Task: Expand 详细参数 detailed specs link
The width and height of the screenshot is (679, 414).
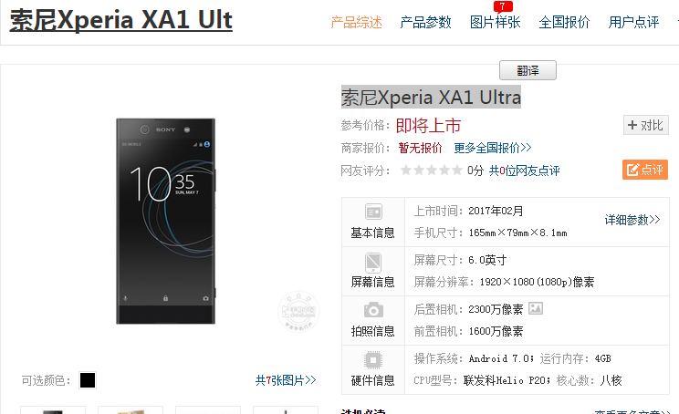Action: (632, 220)
